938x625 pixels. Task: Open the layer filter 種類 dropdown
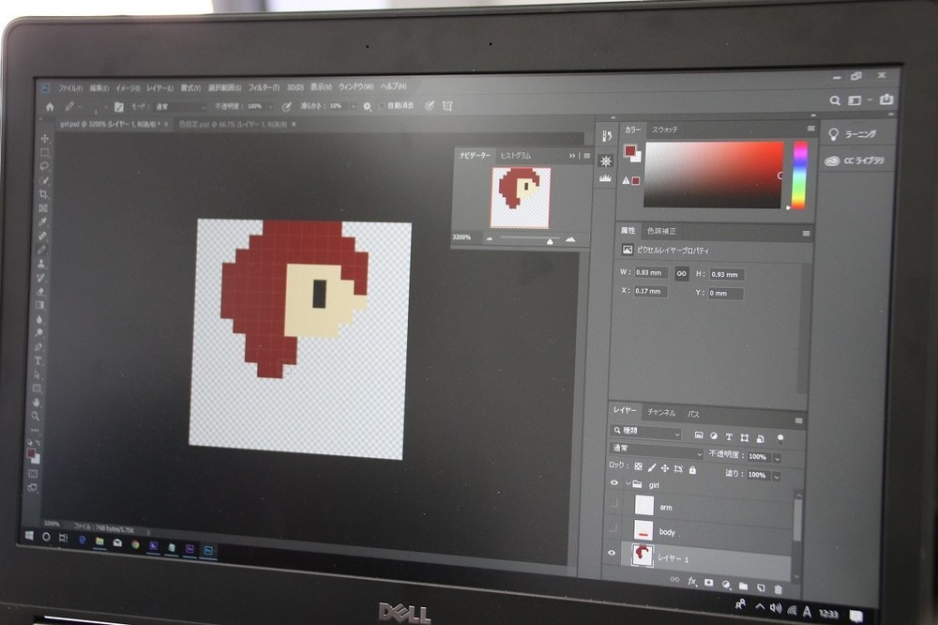click(x=647, y=433)
